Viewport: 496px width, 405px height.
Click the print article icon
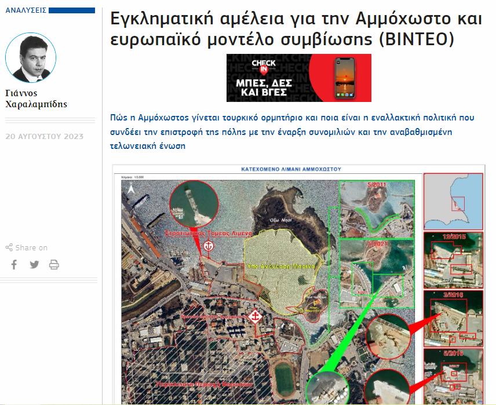click(x=54, y=265)
